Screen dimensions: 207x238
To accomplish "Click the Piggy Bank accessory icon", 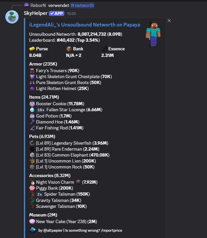I will tap(32, 188).
